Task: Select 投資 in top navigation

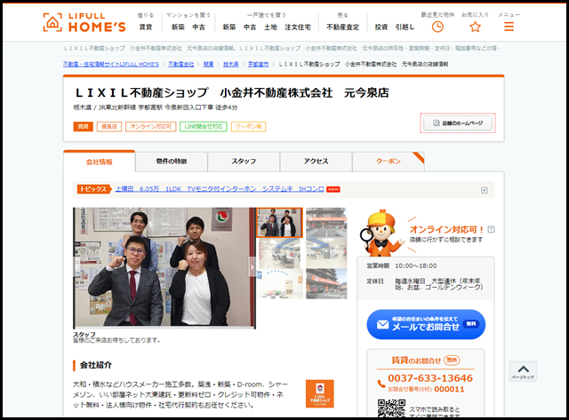Action: (x=381, y=28)
